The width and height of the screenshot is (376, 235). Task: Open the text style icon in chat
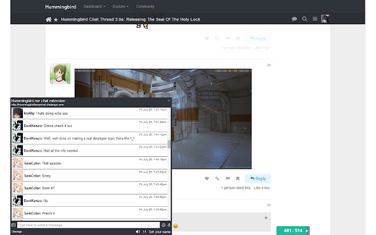169,225
